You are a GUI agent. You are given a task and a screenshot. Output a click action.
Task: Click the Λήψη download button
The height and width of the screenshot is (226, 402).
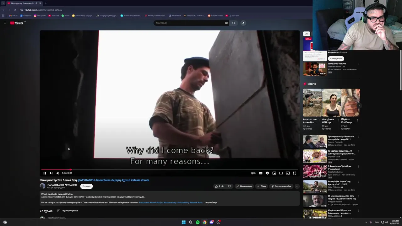point(261,186)
